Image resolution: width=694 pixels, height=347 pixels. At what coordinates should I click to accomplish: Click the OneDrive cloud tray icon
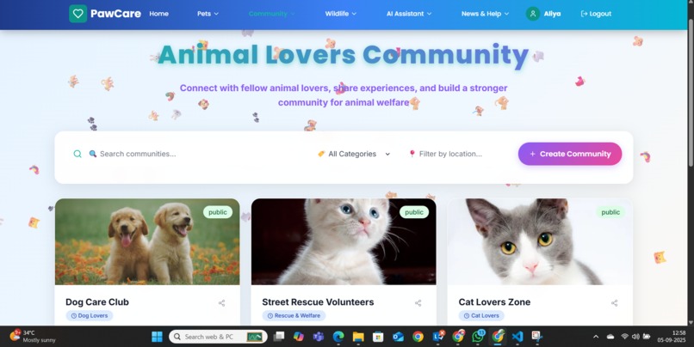pyautogui.click(x=610, y=337)
